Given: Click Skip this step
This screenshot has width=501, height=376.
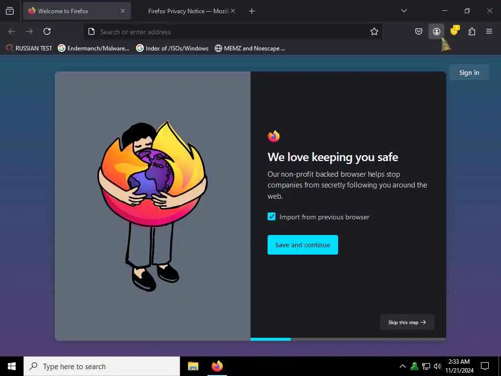Looking at the screenshot, I should [407, 322].
